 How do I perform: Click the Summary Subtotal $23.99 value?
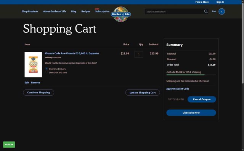(x=212, y=54)
